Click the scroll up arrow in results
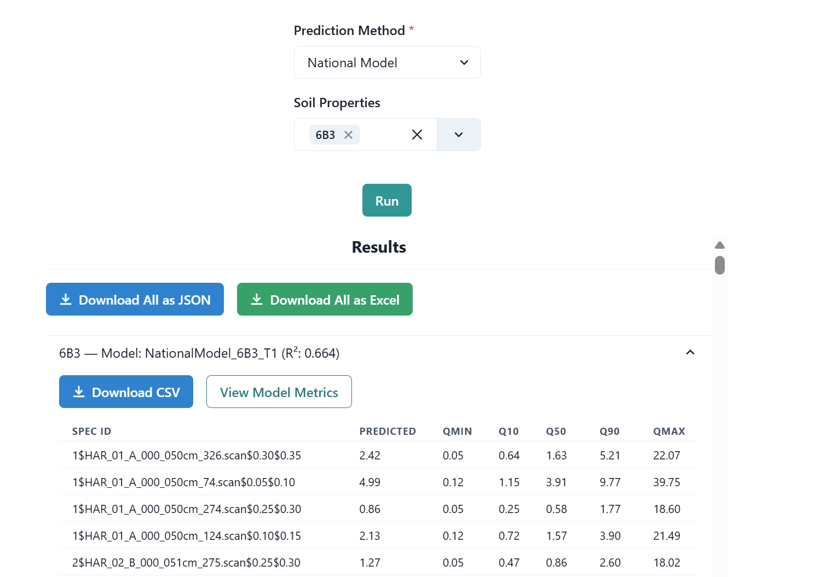 (x=719, y=245)
